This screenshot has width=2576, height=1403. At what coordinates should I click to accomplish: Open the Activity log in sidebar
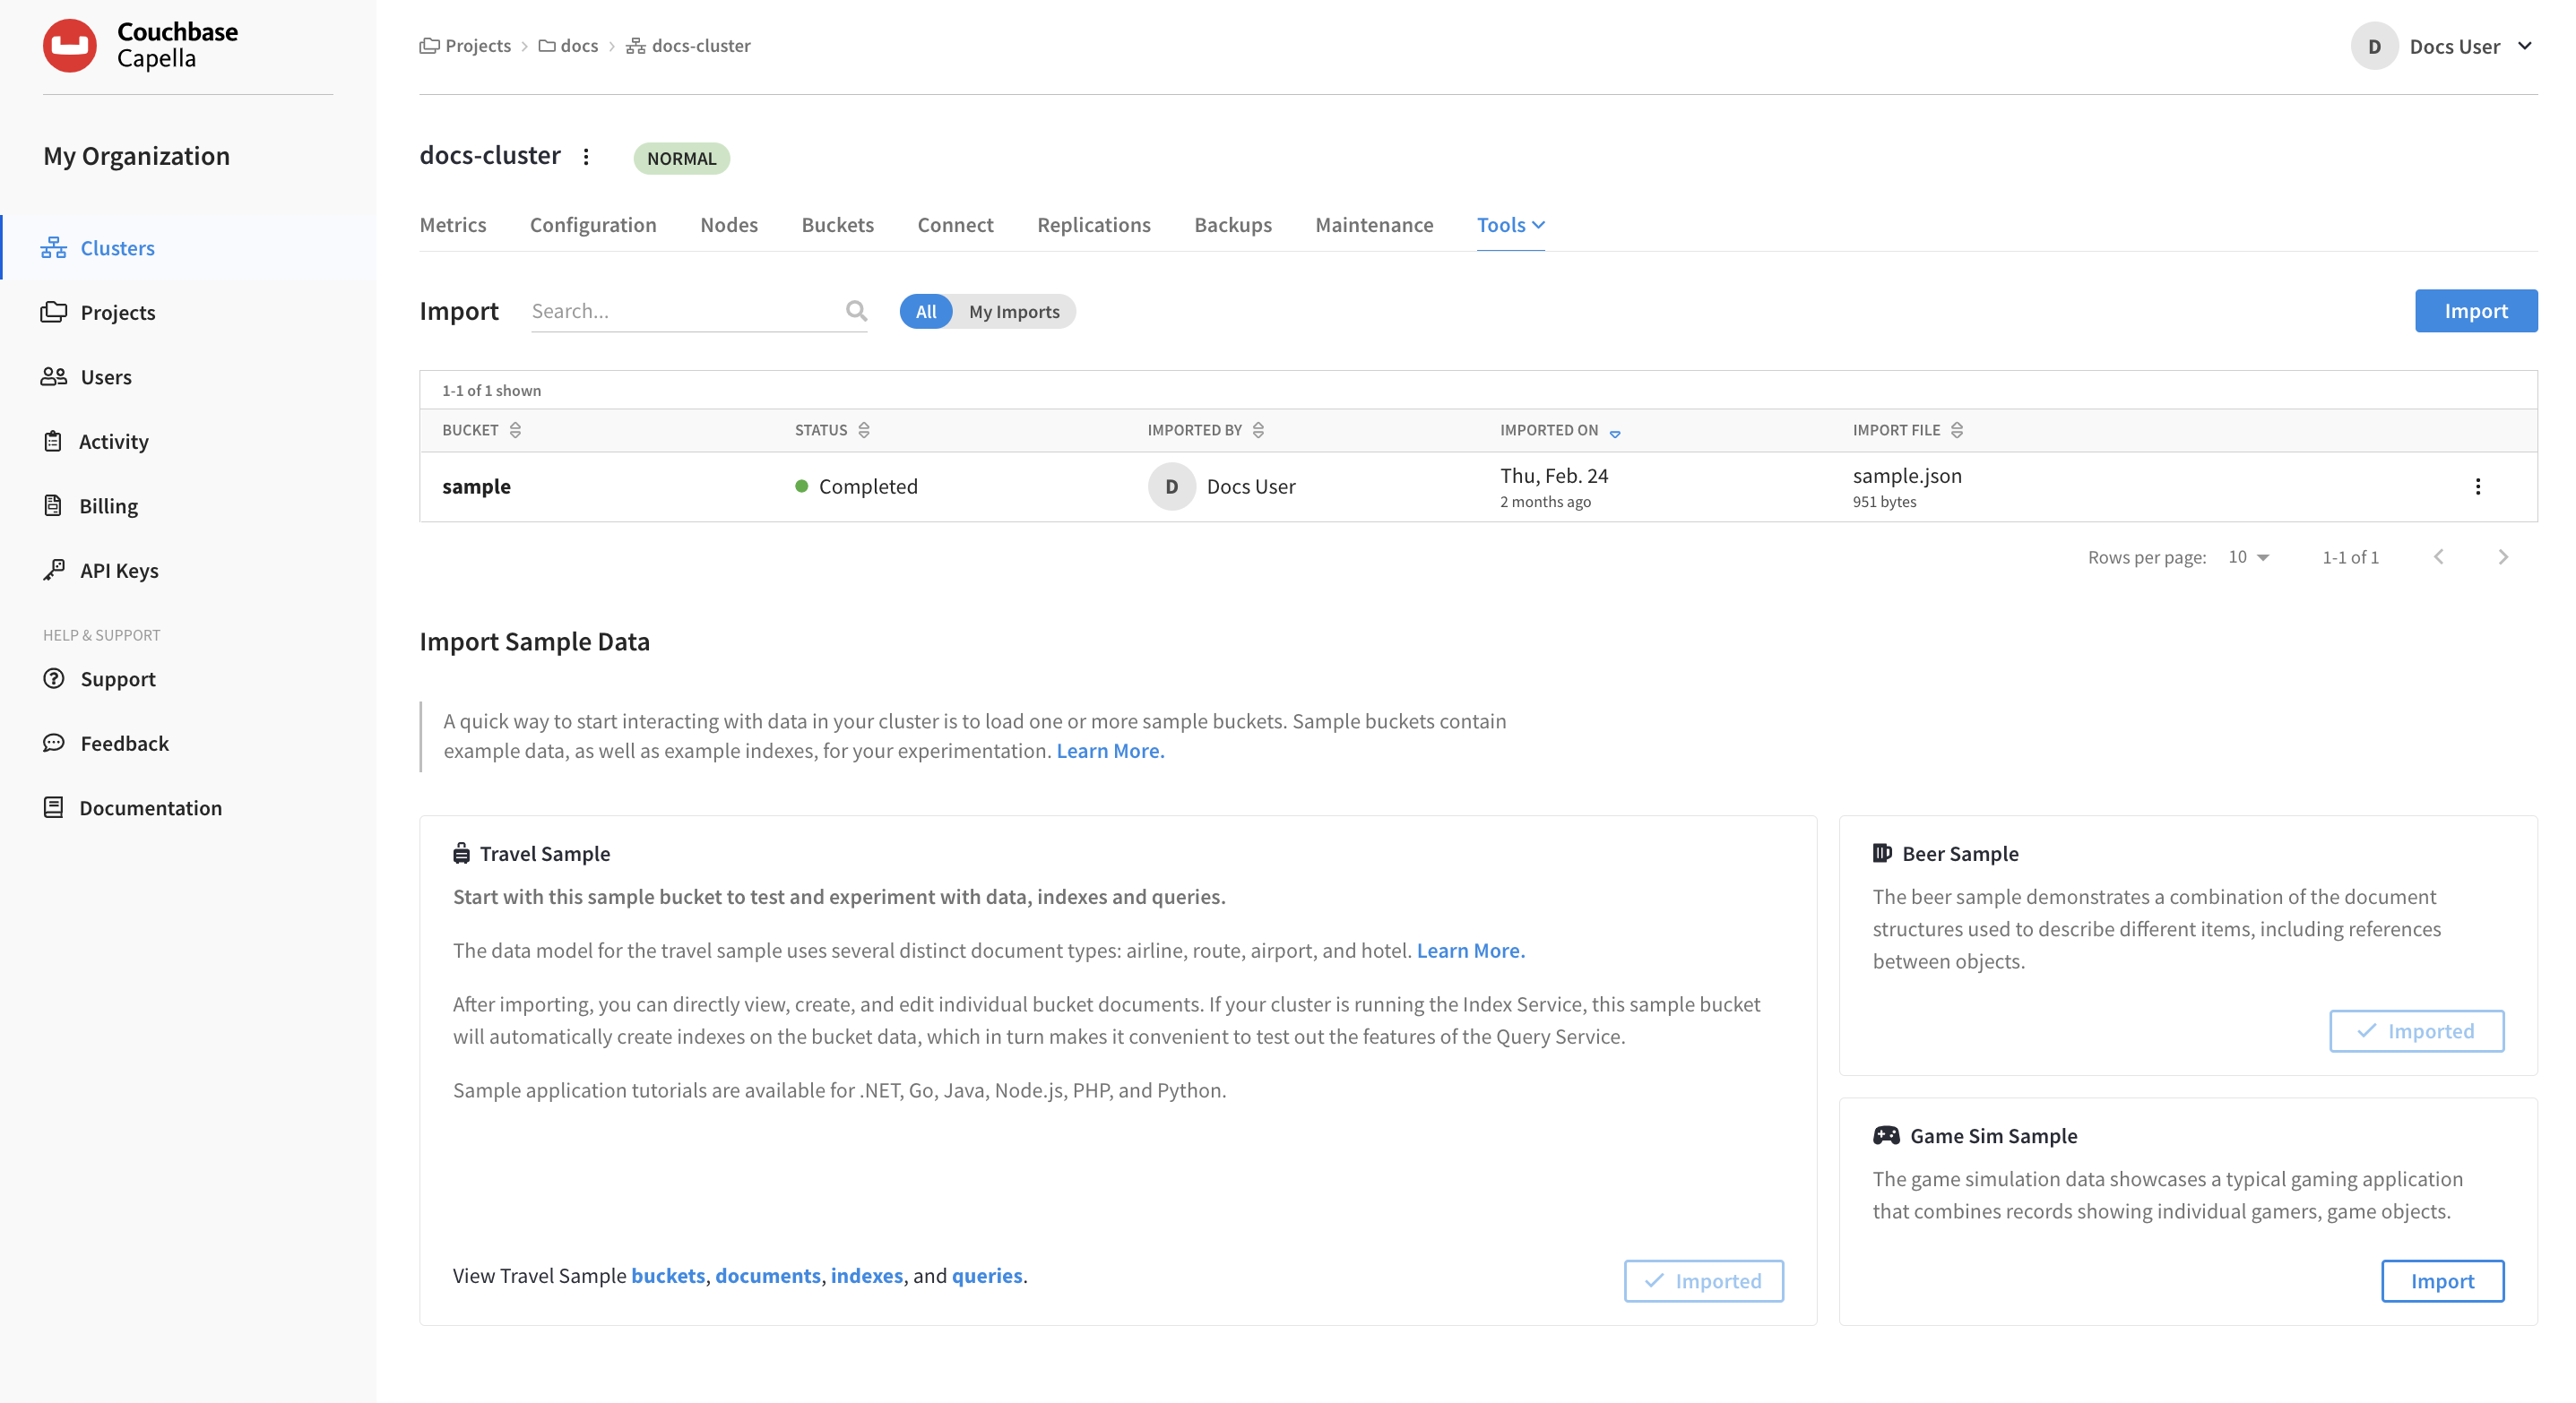click(113, 441)
